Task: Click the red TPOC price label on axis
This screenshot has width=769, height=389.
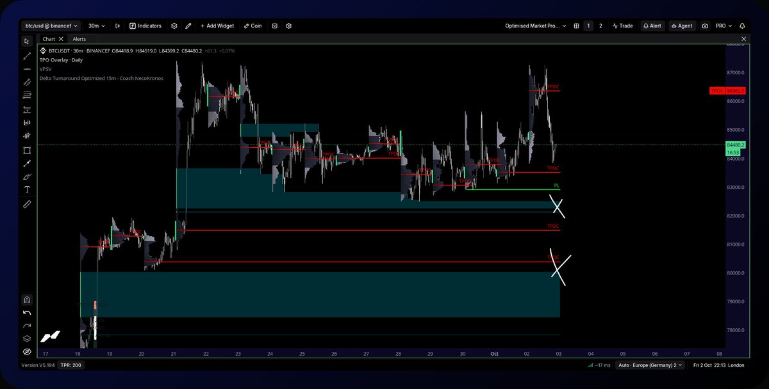Action: [x=729, y=91]
